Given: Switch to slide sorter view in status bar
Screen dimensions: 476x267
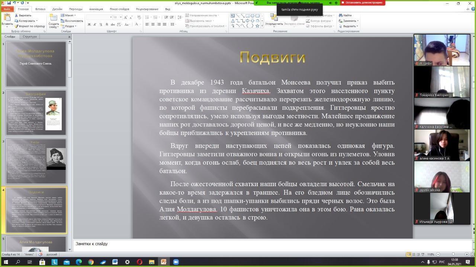Looking at the screenshot, I should click(414, 254).
